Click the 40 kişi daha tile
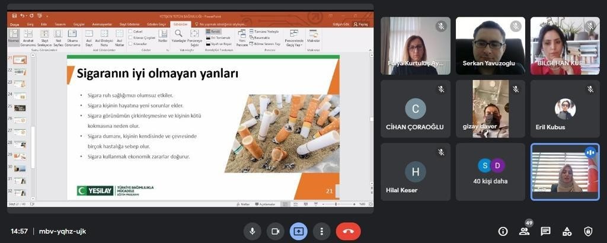The image size is (607, 243). point(490,171)
